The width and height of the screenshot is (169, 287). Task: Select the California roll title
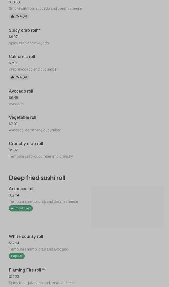(x=22, y=57)
